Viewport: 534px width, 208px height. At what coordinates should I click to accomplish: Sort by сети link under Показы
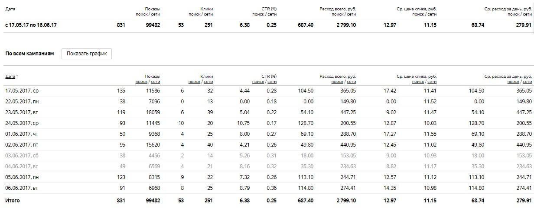(156, 81)
